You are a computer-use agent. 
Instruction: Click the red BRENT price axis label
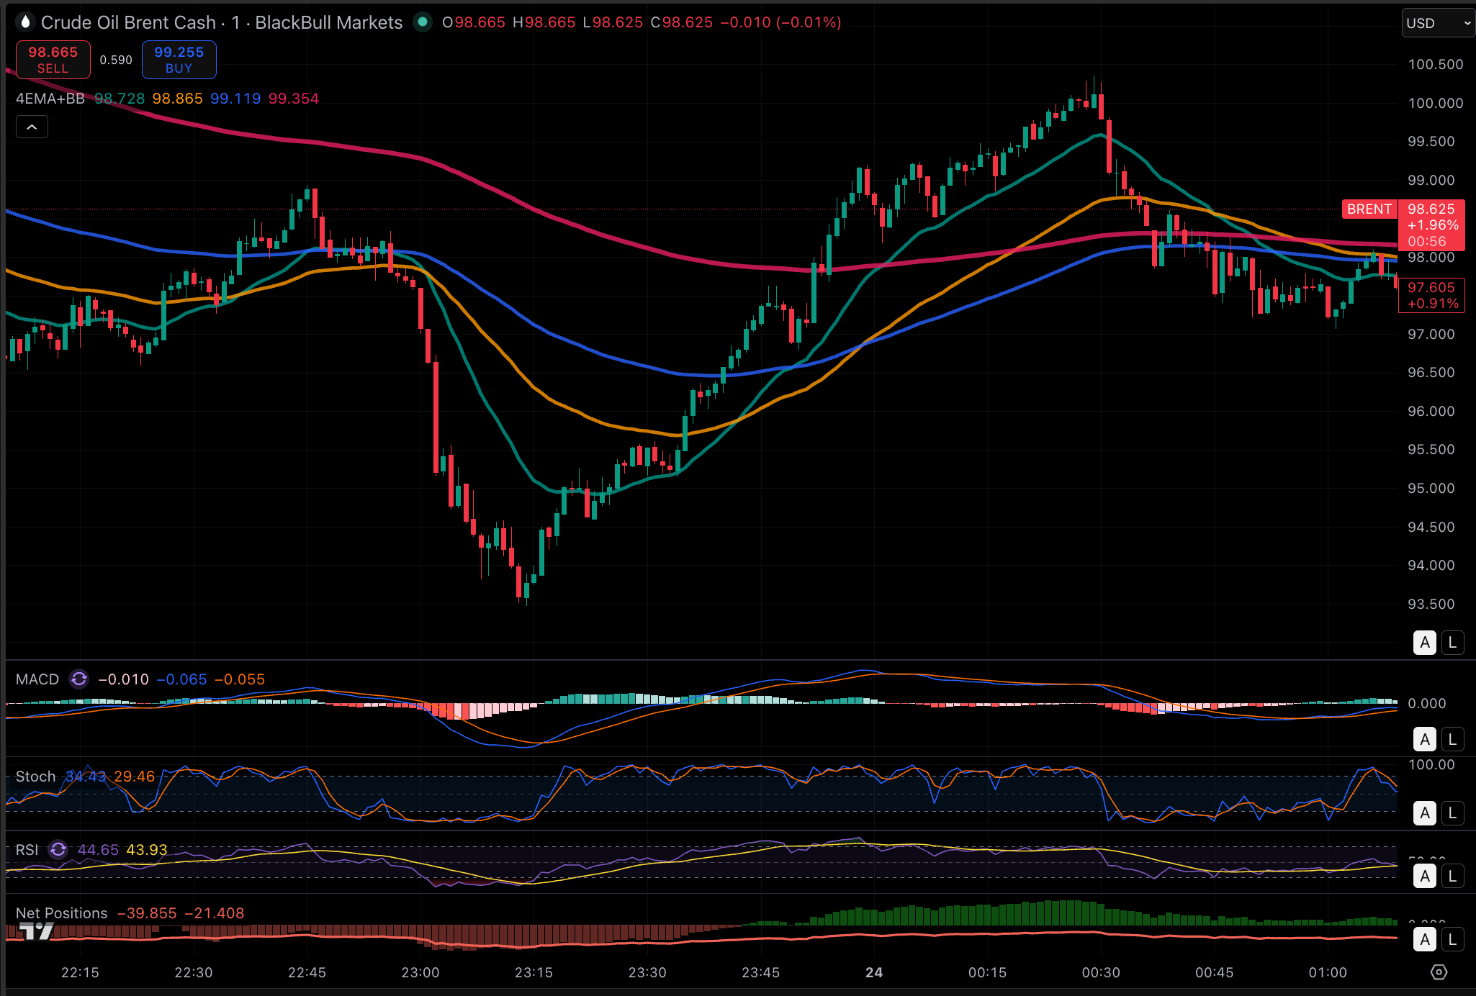click(x=1369, y=209)
